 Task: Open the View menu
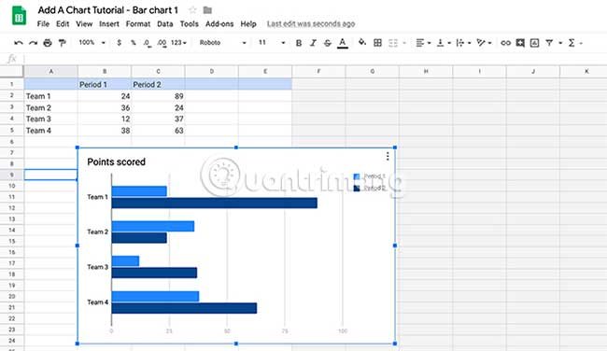[x=84, y=24]
